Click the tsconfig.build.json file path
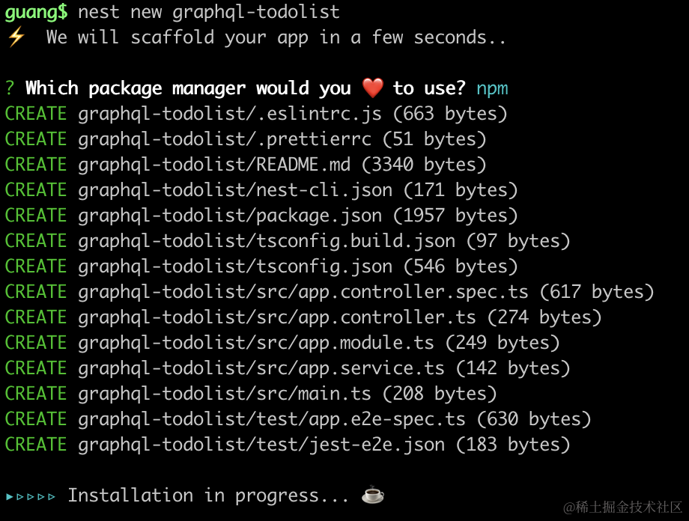The width and height of the screenshot is (689, 521). [x=267, y=241]
